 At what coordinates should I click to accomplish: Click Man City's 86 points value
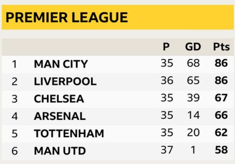221,63
